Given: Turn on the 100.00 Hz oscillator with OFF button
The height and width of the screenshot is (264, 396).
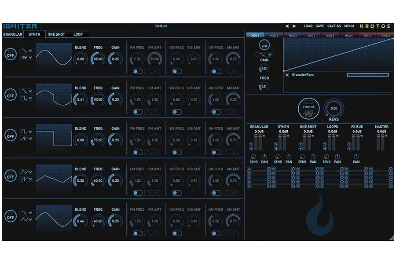Looking at the screenshot, I should tap(11, 95).
